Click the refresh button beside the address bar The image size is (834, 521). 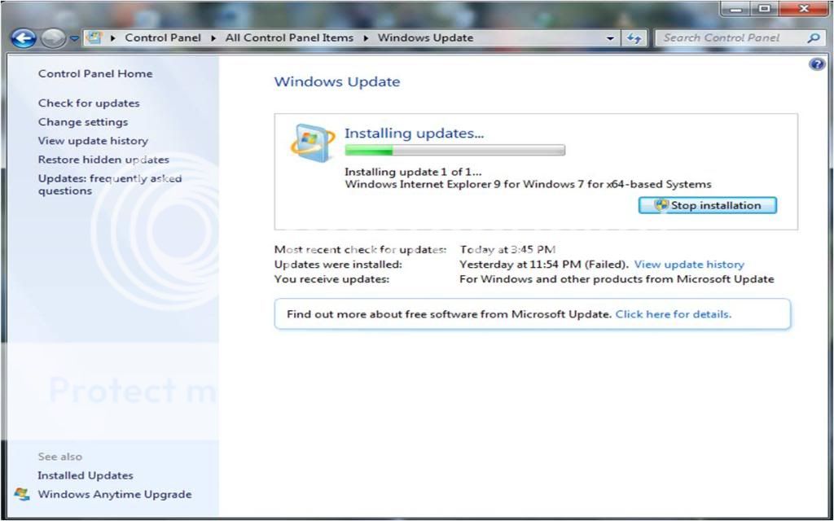click(x=634, y=38)
